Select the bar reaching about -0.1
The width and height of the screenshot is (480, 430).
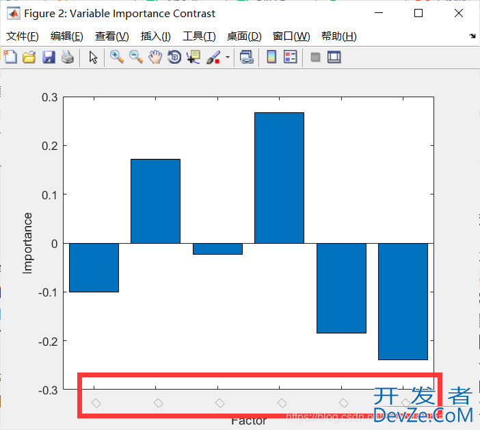pos(94,268)
